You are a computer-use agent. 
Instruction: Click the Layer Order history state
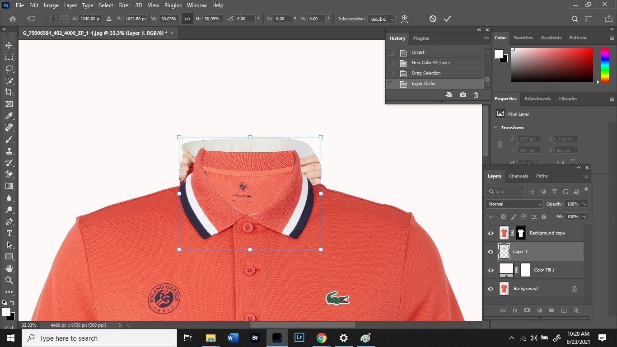(x=423, y=84)
